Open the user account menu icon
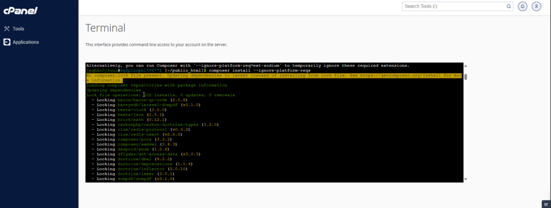The height and width of the screenshot is (208, 551). coord(536,6)
